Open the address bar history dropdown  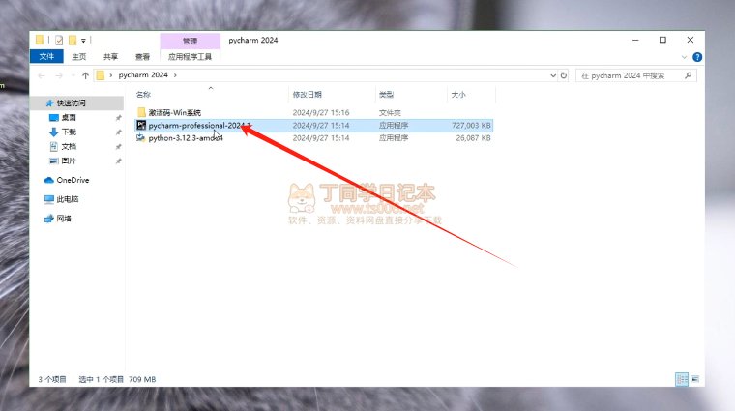click(553, 75)
